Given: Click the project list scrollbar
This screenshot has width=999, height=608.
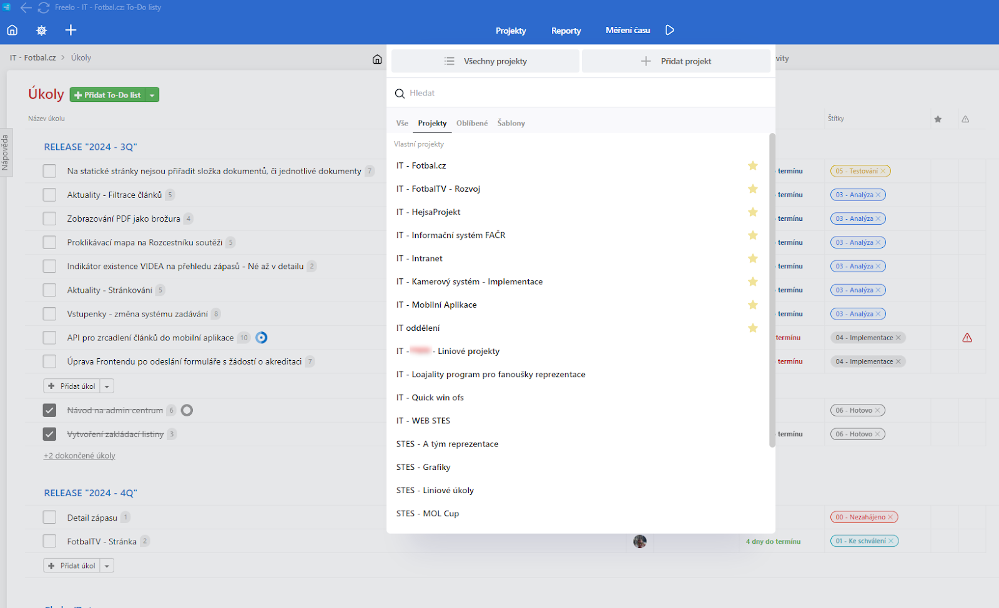Looking at the screenshot, I should pyautogui.click(x=772, y=290).
